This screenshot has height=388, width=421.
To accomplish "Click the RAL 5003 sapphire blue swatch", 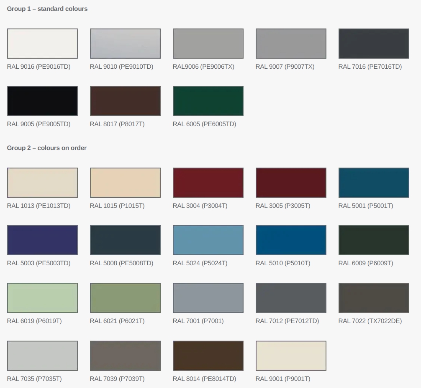I will [x=42, y=240].
